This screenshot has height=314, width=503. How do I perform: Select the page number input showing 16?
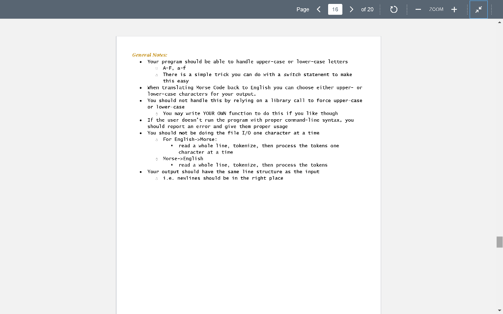click(x=335, y=9)
